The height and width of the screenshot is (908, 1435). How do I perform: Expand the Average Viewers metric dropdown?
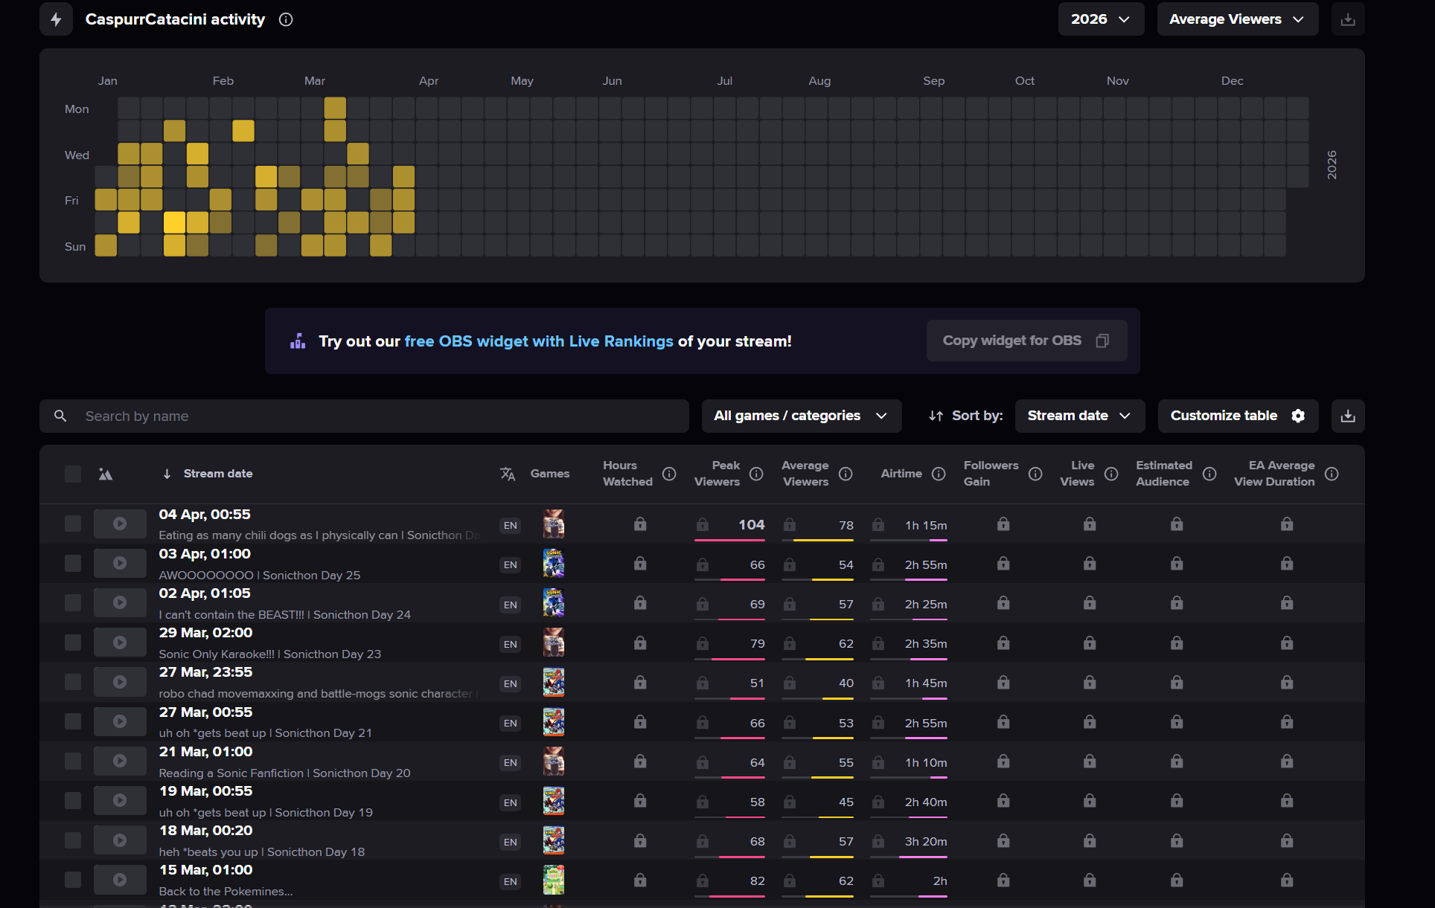(x=1236, y=19)
